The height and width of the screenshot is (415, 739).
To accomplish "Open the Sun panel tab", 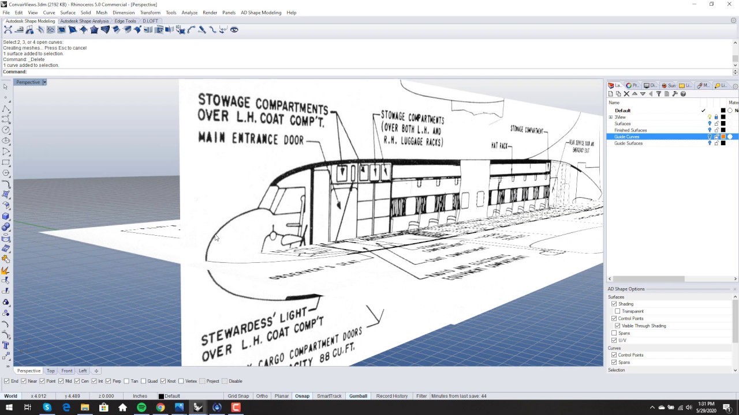I will click(x=669, y=85).
